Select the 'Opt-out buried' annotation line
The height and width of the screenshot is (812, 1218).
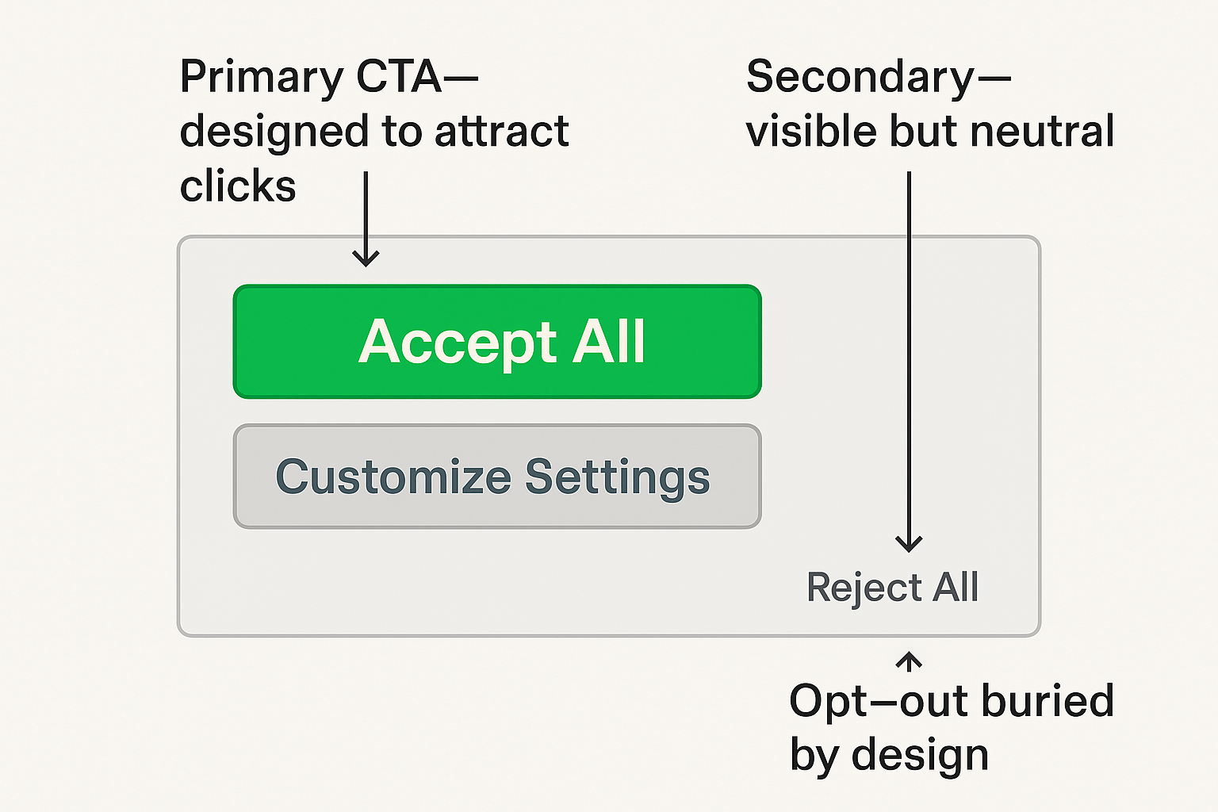[952, 701]
